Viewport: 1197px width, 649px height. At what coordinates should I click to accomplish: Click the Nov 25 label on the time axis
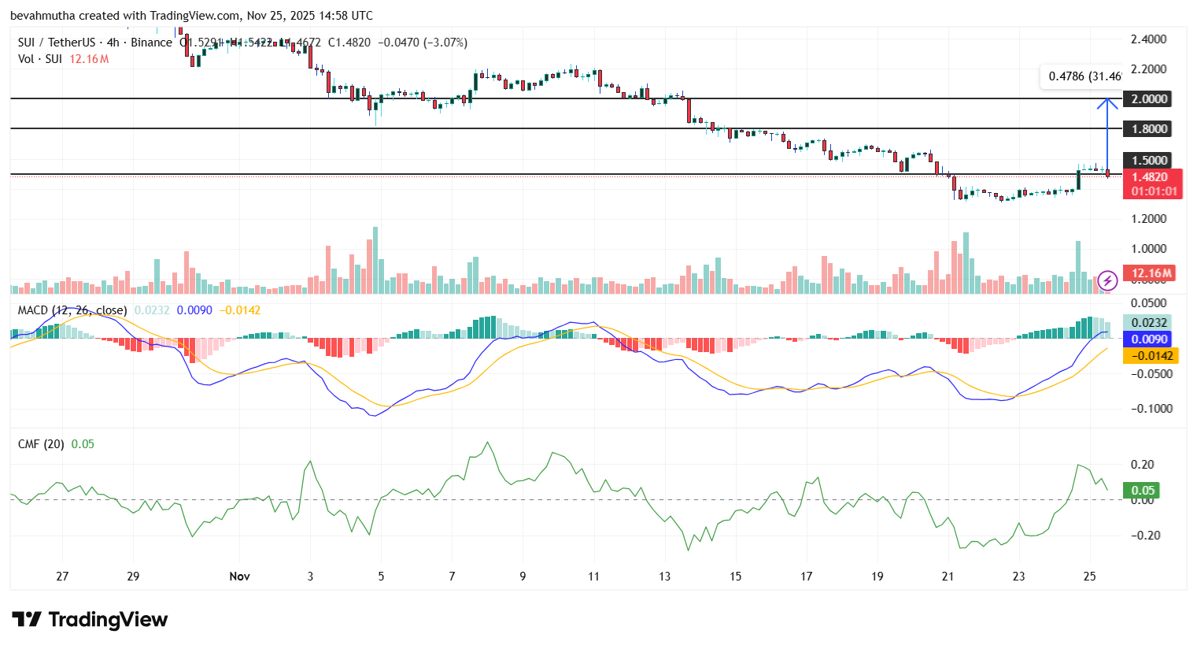coord(1089,576)
